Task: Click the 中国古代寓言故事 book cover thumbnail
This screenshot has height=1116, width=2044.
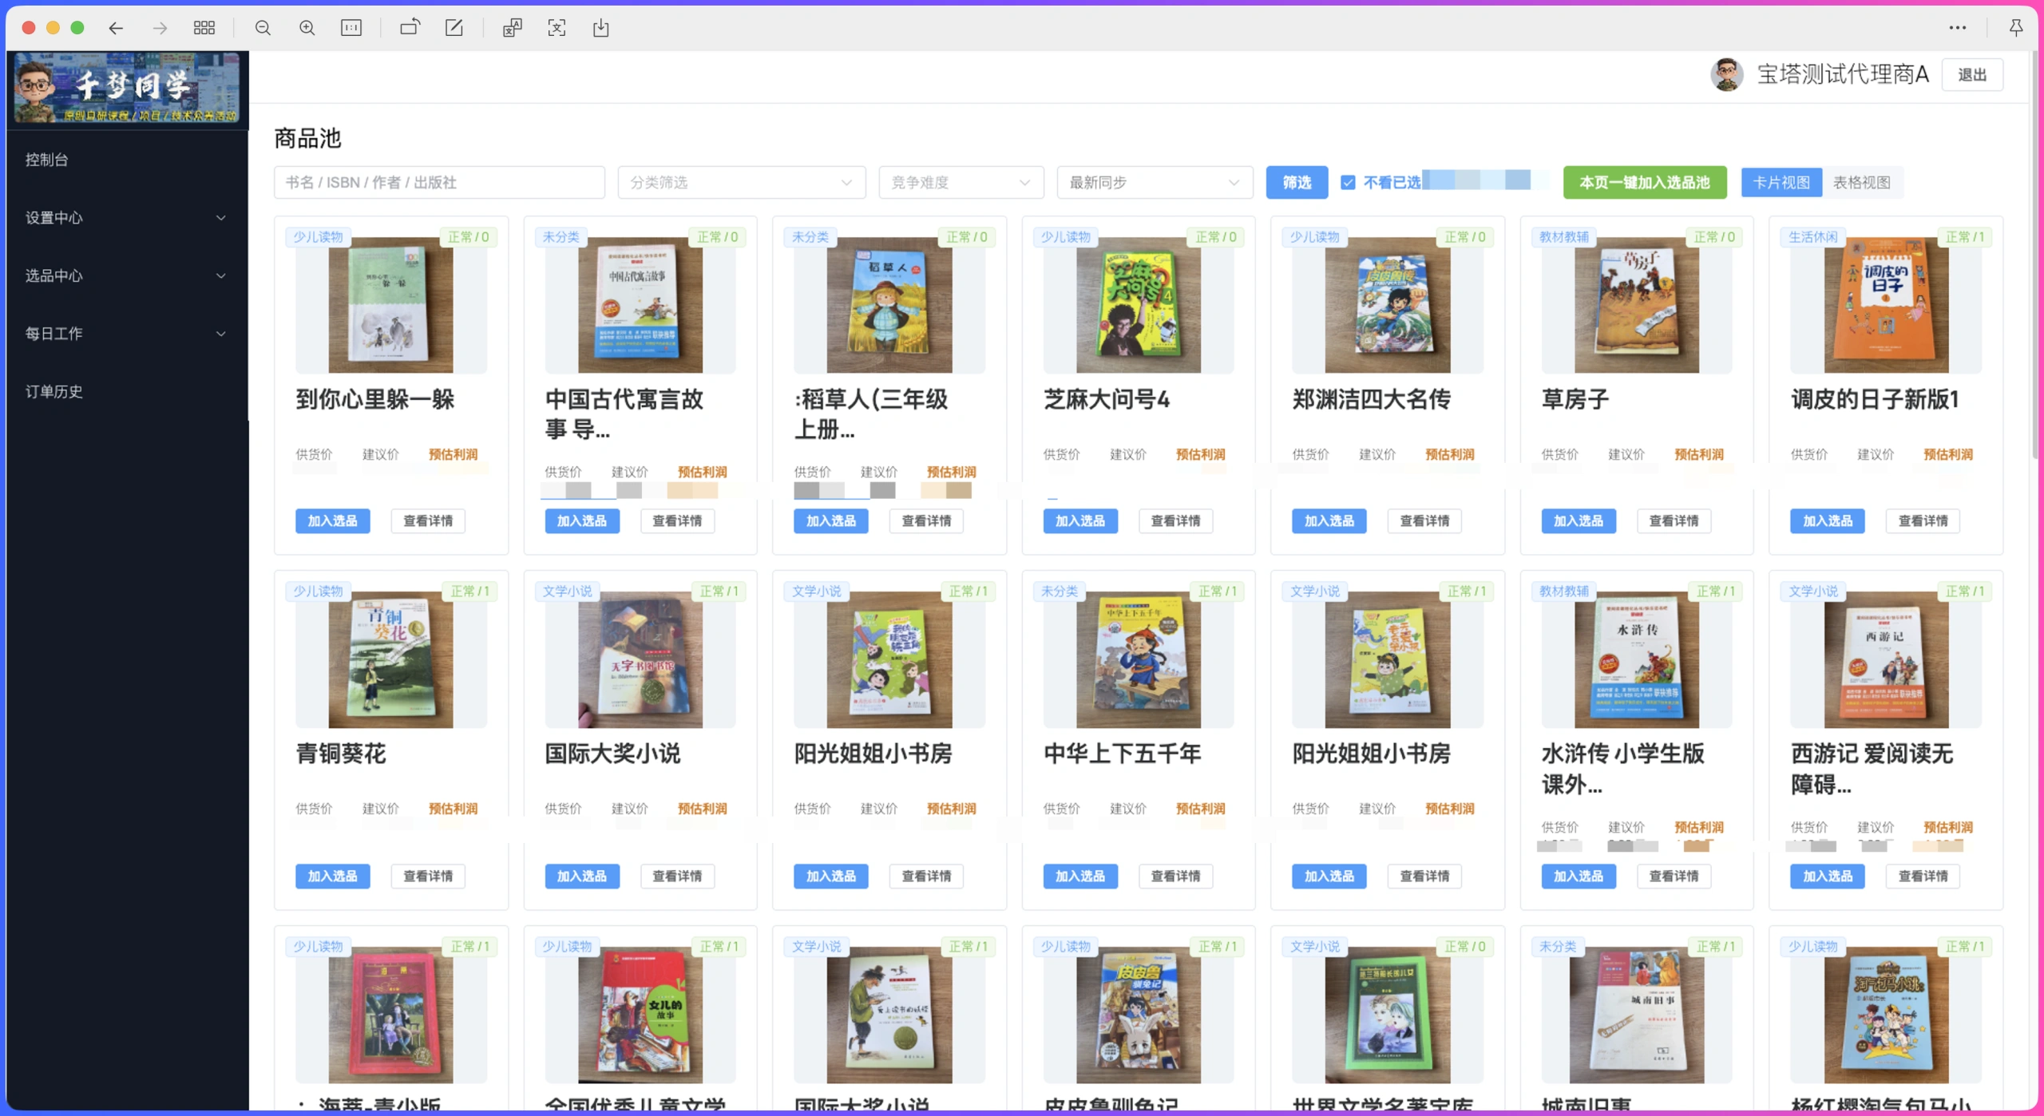Action: 640,306
